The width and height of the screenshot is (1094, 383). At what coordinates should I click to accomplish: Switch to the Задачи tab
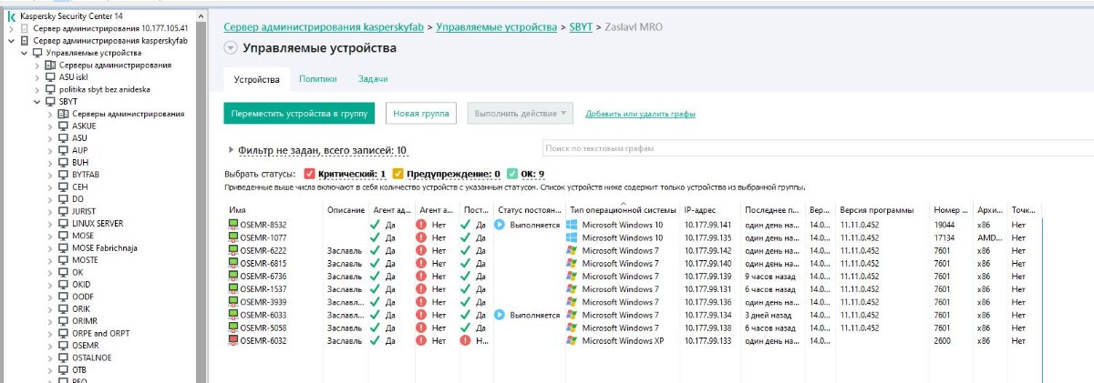(373, 80)
